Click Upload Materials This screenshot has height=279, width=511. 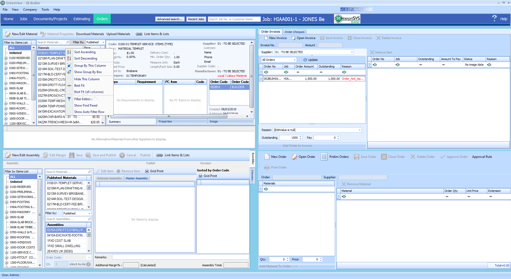(x=118, y=34)
